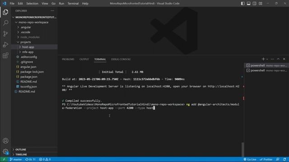Open the terminal launch profile dropdown arrow
Image resolution: width=289 pixels, height=162 pixels.
pyautogui.click(x=267, y=59)
